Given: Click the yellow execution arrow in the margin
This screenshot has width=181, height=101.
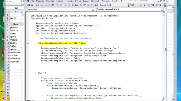Looking at the screenshot, I should pos(28,43).
